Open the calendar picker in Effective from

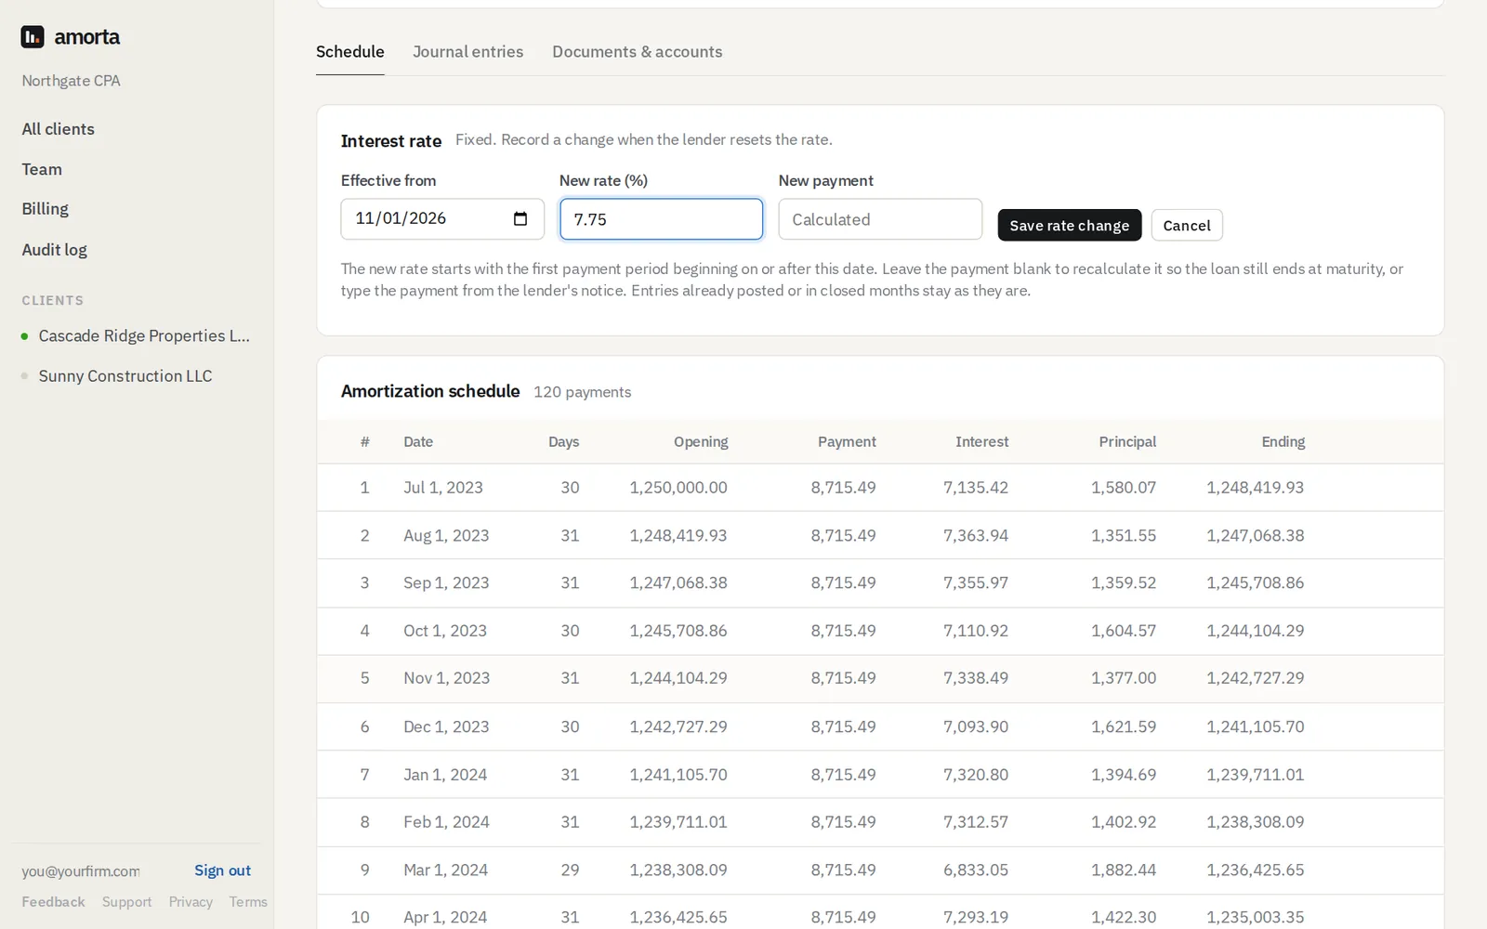tap(520, 219)
